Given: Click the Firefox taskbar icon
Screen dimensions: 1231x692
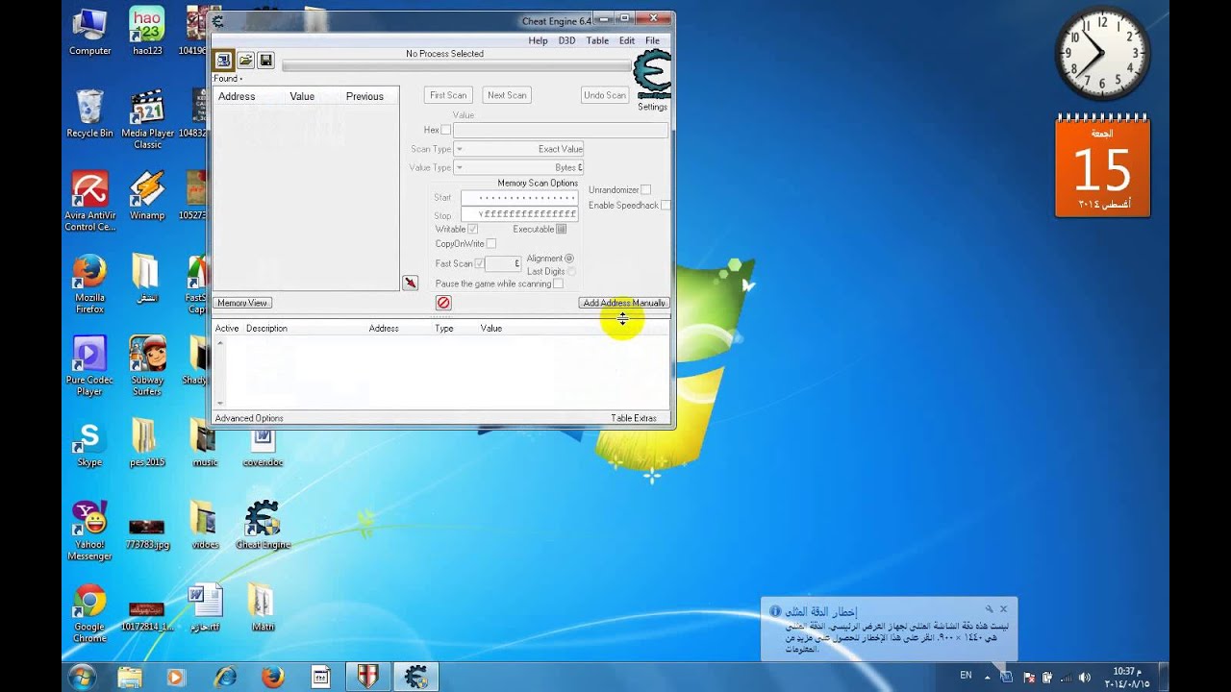Looking at the screenshot, I should [273, 677].
